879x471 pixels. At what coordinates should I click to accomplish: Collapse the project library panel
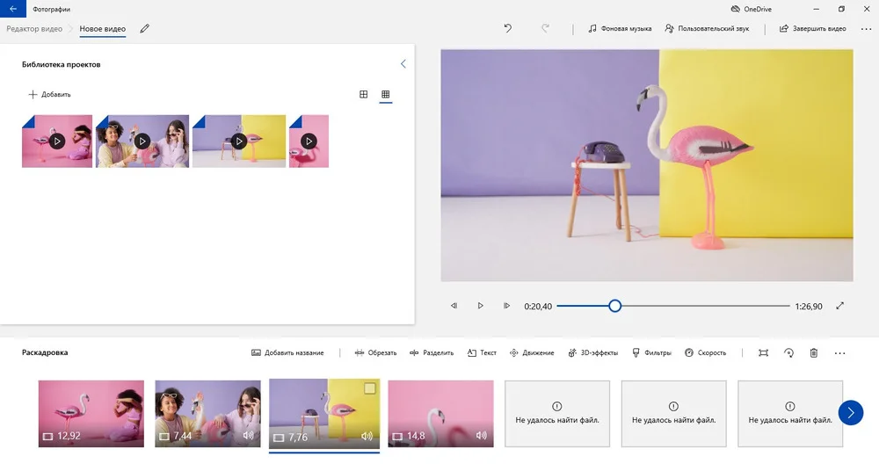(x=403, y=64)
